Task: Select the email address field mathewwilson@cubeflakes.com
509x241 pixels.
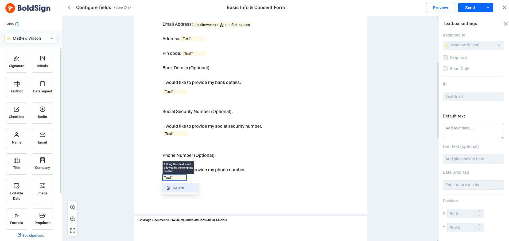Action: coord(223,25)
